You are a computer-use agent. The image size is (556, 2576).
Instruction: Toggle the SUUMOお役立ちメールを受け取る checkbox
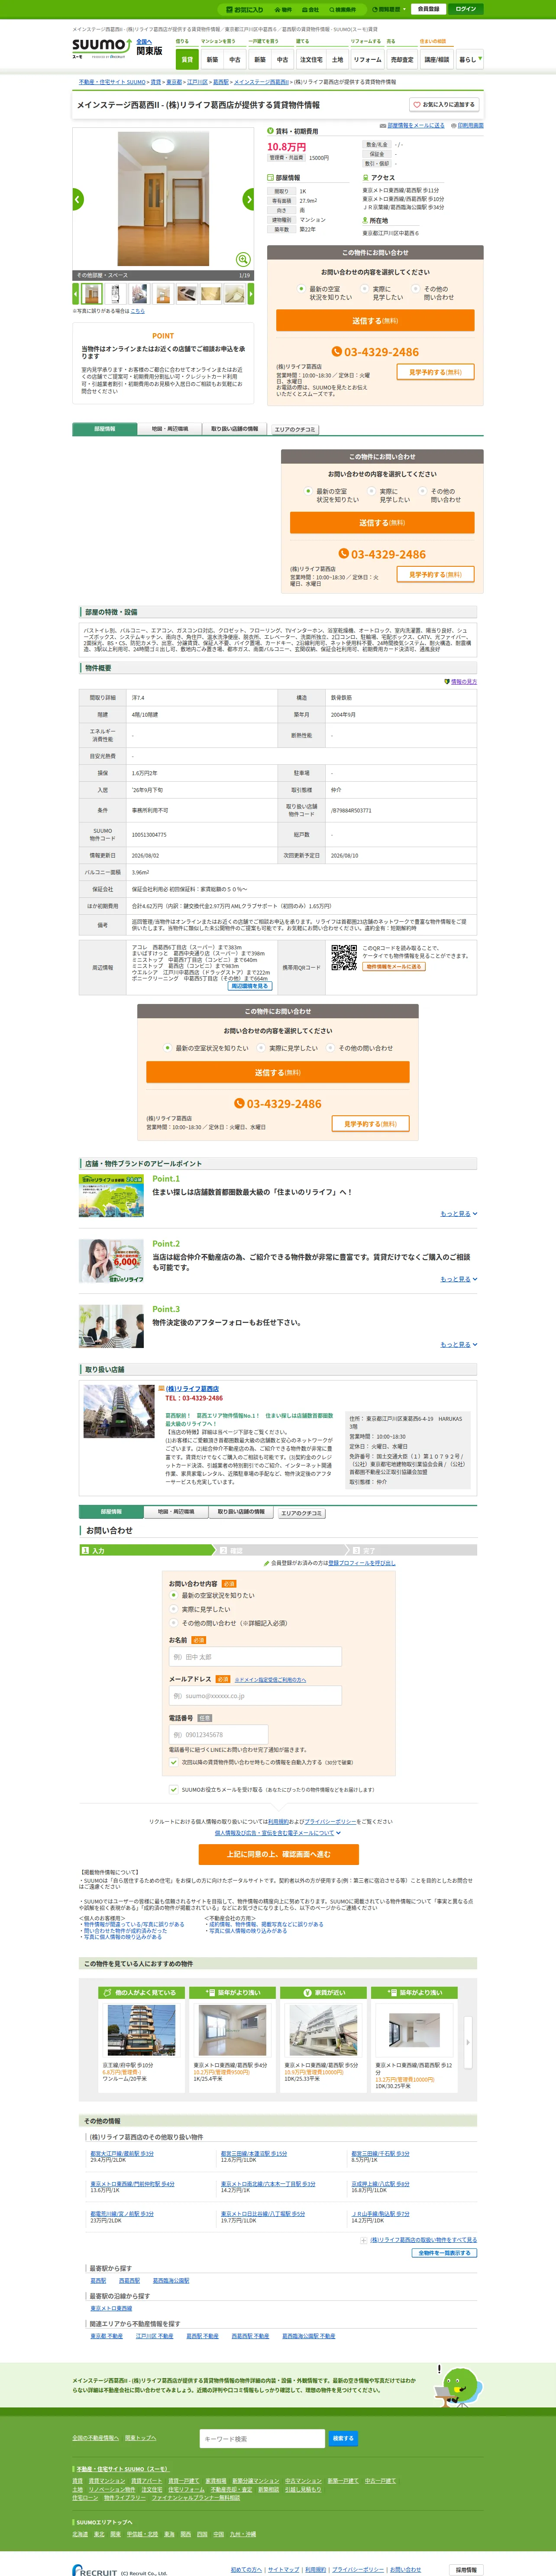pyautogui.click(x=174, y=1790)
